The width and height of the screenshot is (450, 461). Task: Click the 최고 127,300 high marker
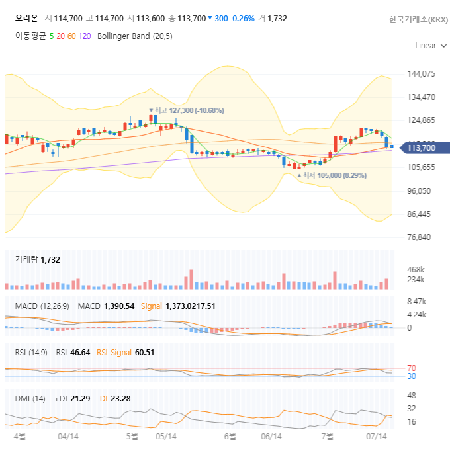click(x=187, y=110)
